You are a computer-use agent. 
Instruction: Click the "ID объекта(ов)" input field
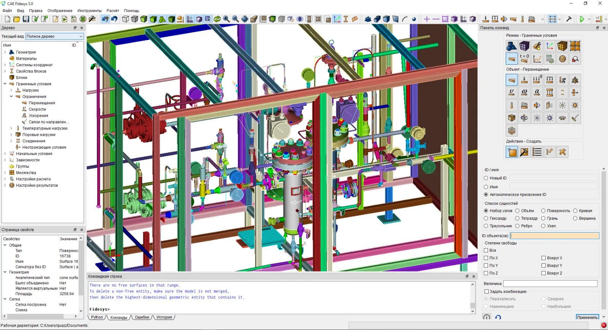(x=554, y=236)
